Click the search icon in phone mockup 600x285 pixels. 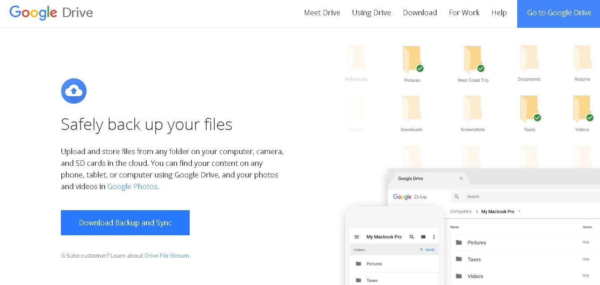[x=412, y=237]
